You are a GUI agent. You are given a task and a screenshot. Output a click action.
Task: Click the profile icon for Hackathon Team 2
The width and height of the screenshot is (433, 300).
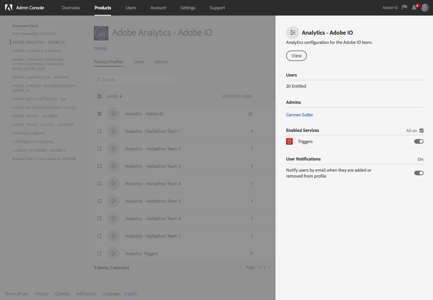pyautogui.click(x=113, y=148)
